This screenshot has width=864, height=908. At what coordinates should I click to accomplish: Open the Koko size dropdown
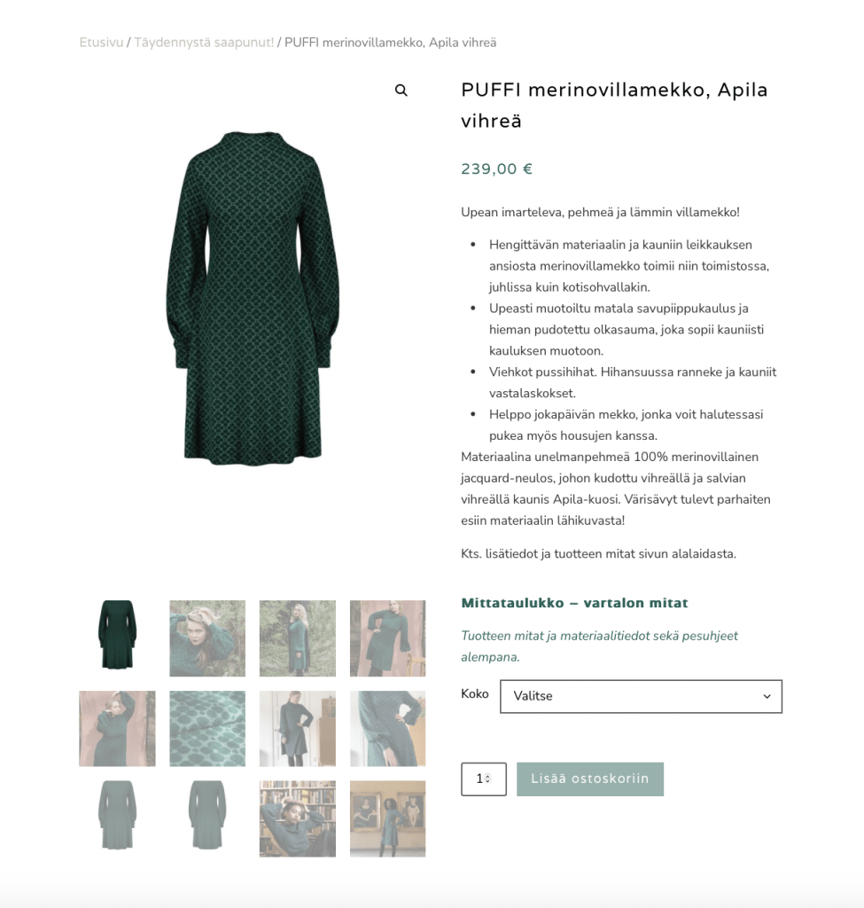(x=641, y=696)
